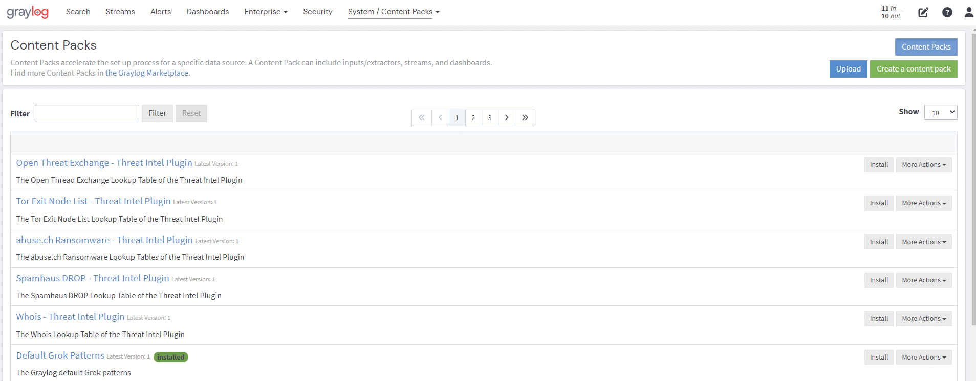Open the help question mark icon
The image size is (976, 381).
click(x=947, y=12)
